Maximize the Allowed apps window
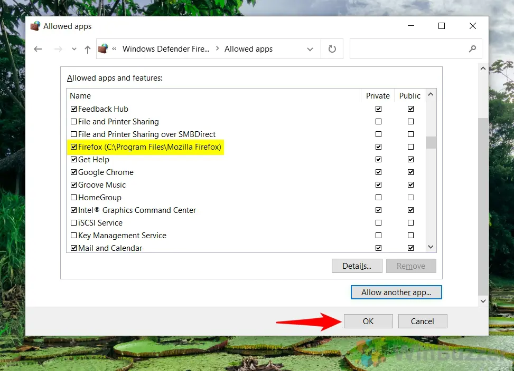Screen dimensions: 514x371 pos(442,26)
